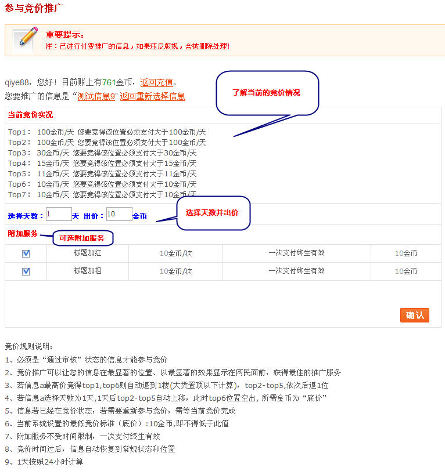The image size is (445, 475).
Task: Click the 参与竞价推广 page title
Action: 34,8
